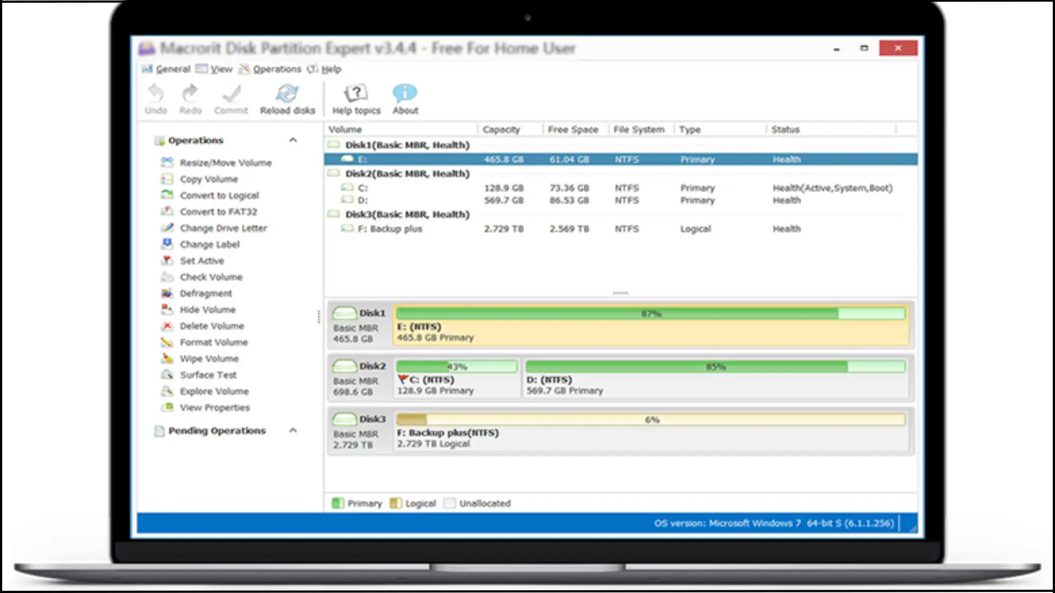Image resolution: width=1055 pixels, height=593 pixels.
Task: Sort by the Free Space column header
Action: point(576,130)
